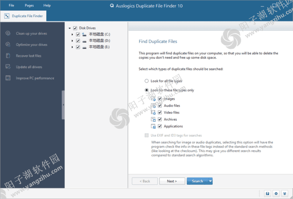Select Look for these file types only

click(146, 90)
